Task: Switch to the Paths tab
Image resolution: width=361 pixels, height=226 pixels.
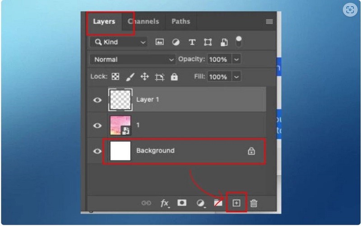Action: pyautogui.click(x=181, y=21)
